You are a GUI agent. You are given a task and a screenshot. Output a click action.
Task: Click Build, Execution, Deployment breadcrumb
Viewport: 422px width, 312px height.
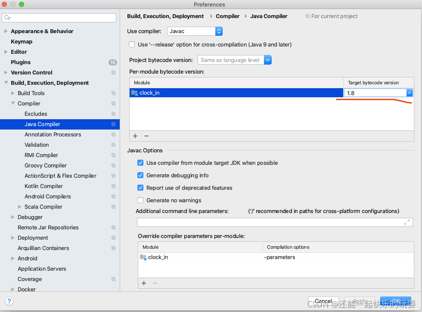(x=165, y=16)
